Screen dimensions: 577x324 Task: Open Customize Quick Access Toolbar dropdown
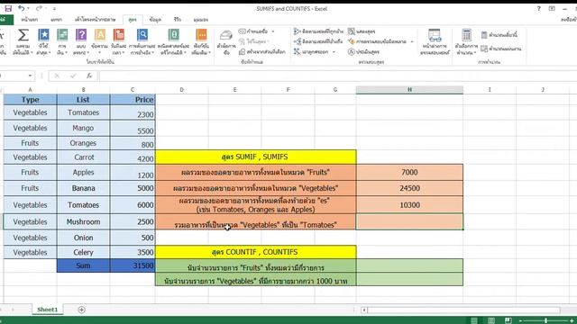pyautogui.click(x=54, y=8)
